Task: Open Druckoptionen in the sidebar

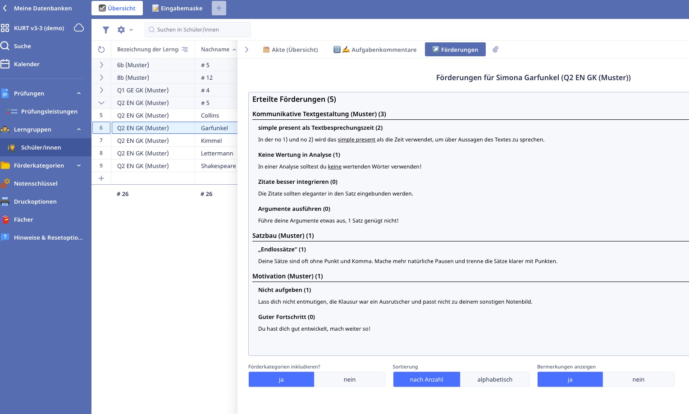Action: (x=35, y=201)
